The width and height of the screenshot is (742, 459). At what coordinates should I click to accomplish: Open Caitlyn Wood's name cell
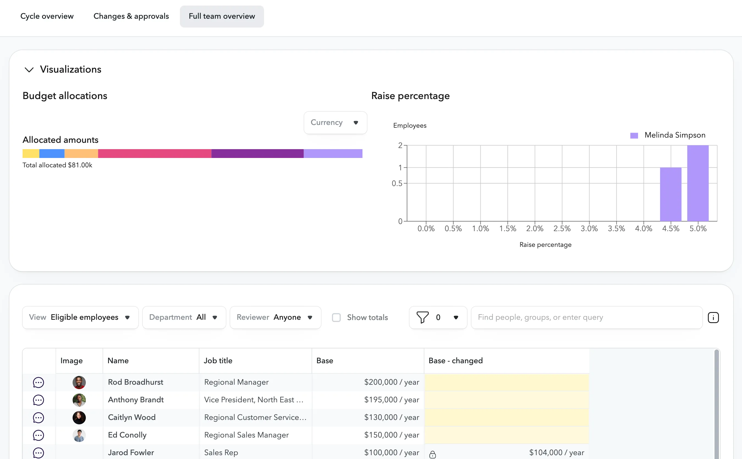point(151,418)
